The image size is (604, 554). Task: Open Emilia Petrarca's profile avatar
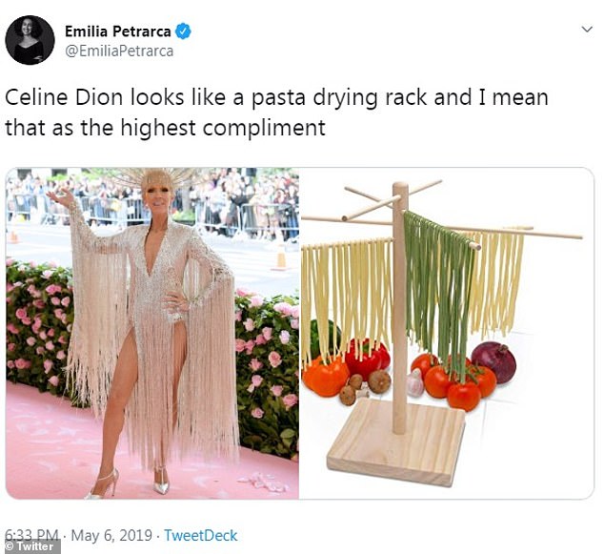30,40
